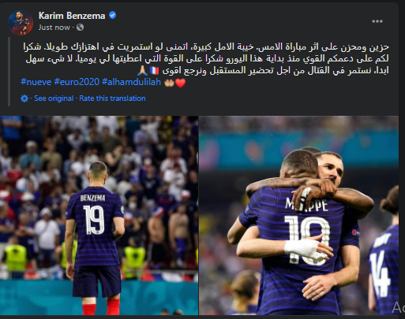This screenshot has width=405, height=319.
Task: Open the #euro2020 hashtag
Action: 77,82
